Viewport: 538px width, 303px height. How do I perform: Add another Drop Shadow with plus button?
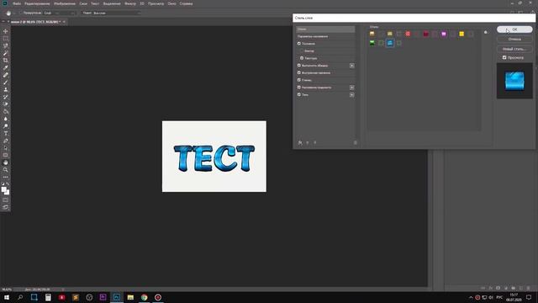tap(351, 94)
